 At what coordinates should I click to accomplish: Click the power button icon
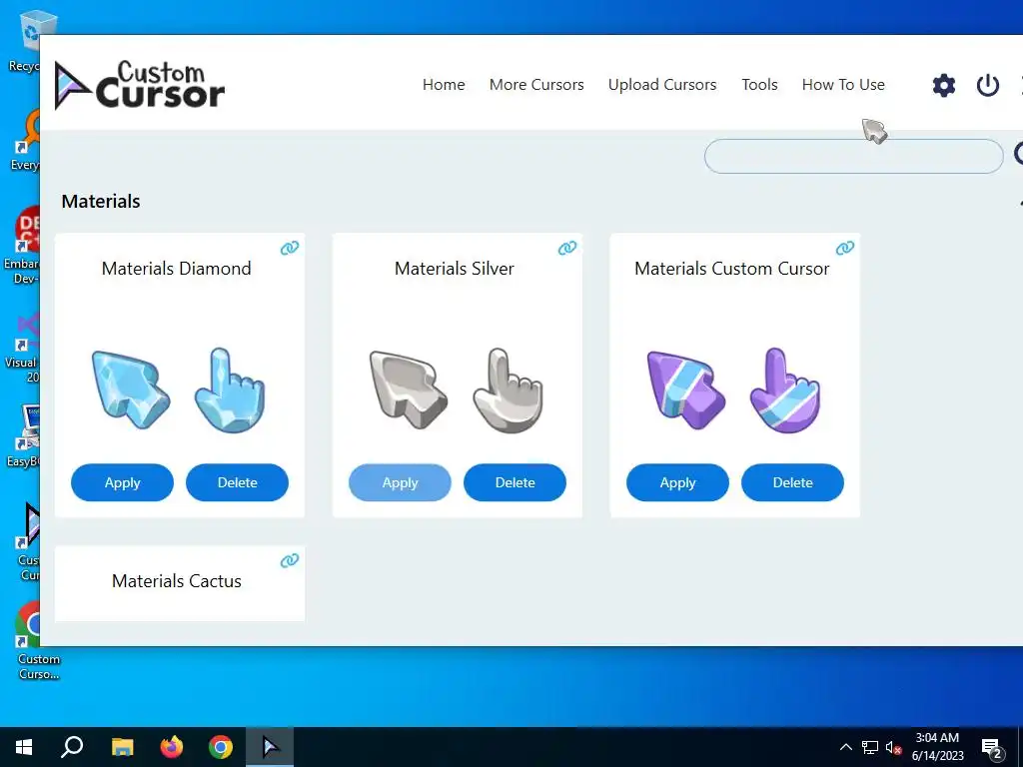coord(988,85)
